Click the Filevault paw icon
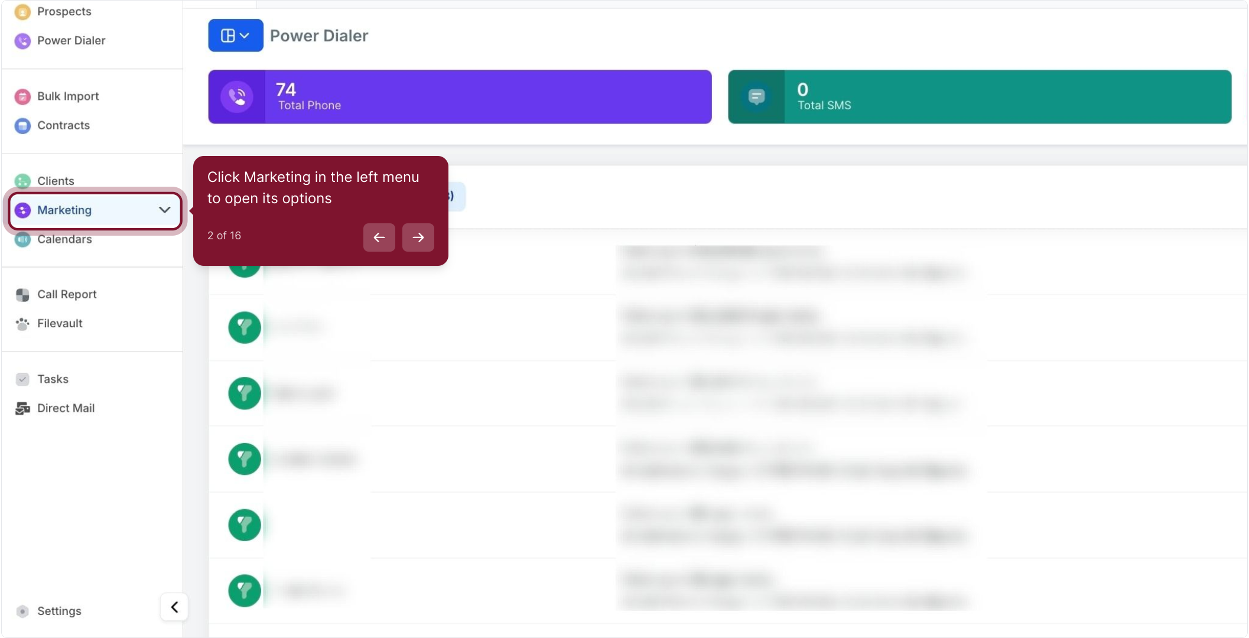The height and width of the screenshot is (638, 1249). point(22,324)
